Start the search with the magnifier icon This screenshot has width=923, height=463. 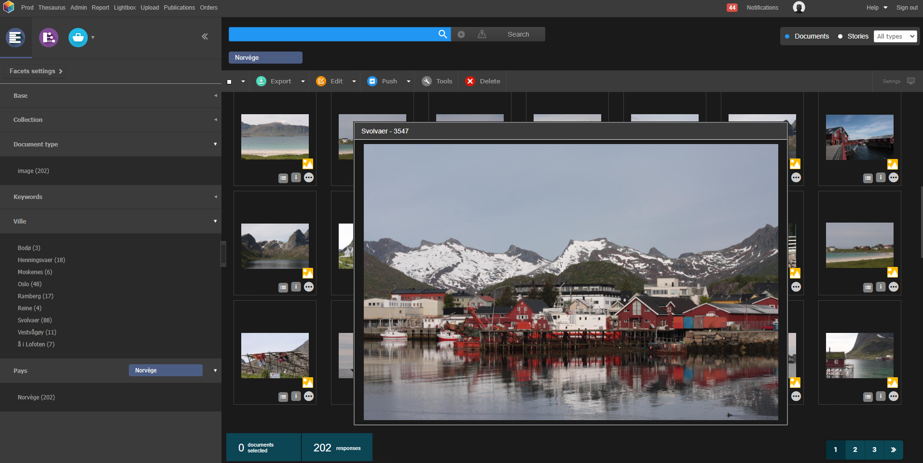coord(442,34)
